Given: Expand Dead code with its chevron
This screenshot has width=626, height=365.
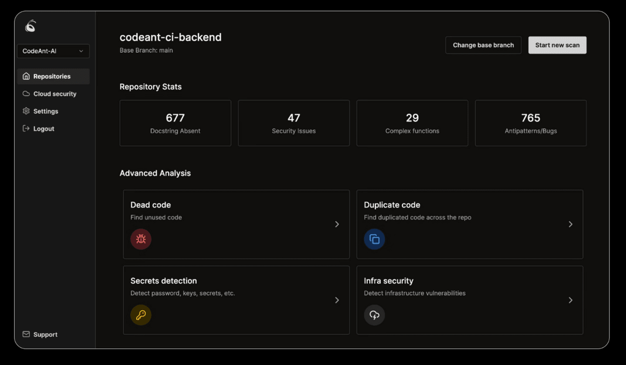Looking at the screenshot, I should 337,224.
